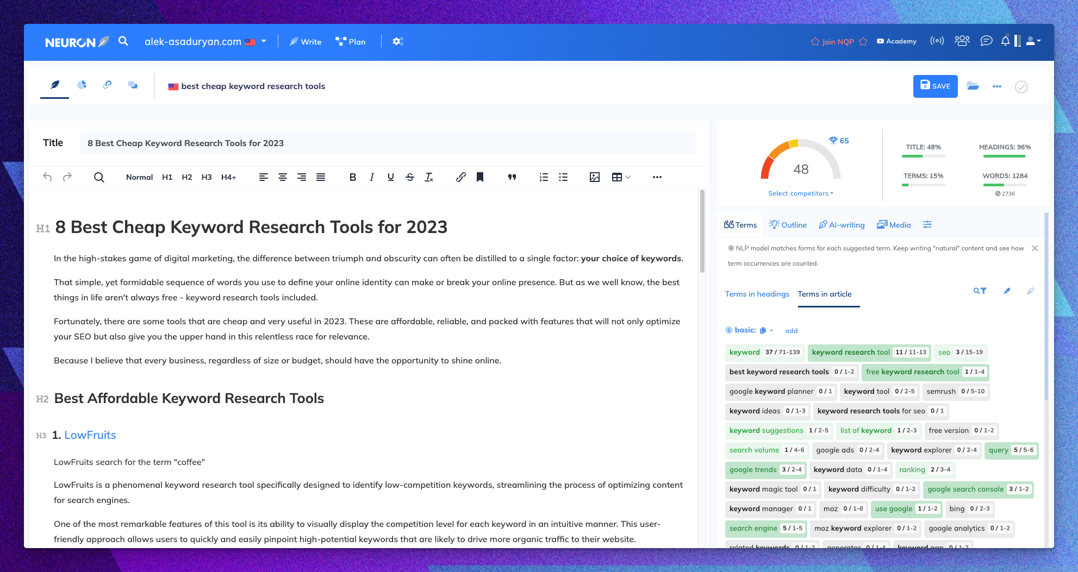Switch to Terms in headings
Image resolution: width=1078 pixels, height=572 pixels.
757,294
